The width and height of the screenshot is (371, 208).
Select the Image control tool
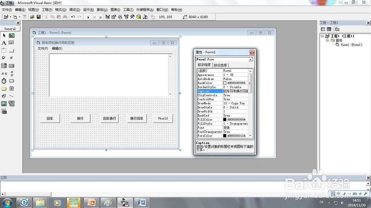[4, 103]
